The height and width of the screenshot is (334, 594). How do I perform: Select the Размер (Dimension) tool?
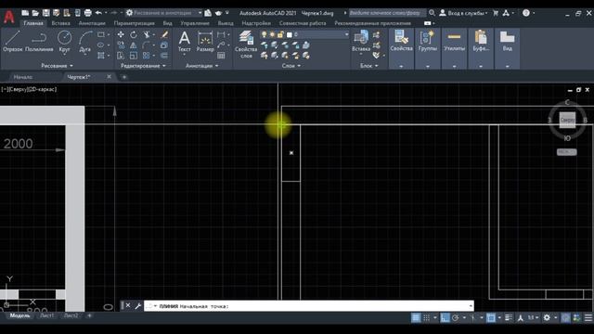[205, 41]
